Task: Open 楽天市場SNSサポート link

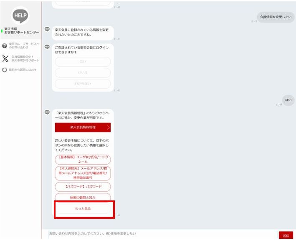Action: [x=25, y=59]
